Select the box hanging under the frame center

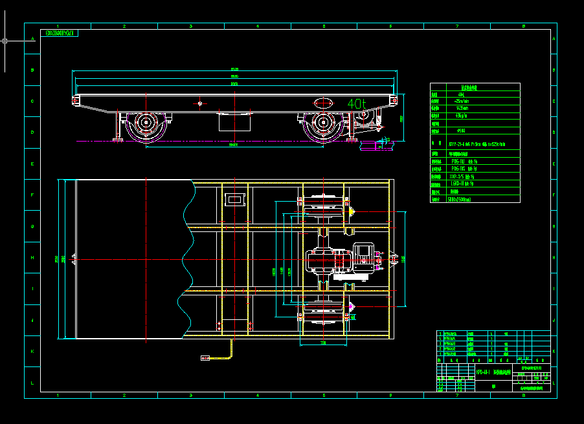click(x=234, y=122)
